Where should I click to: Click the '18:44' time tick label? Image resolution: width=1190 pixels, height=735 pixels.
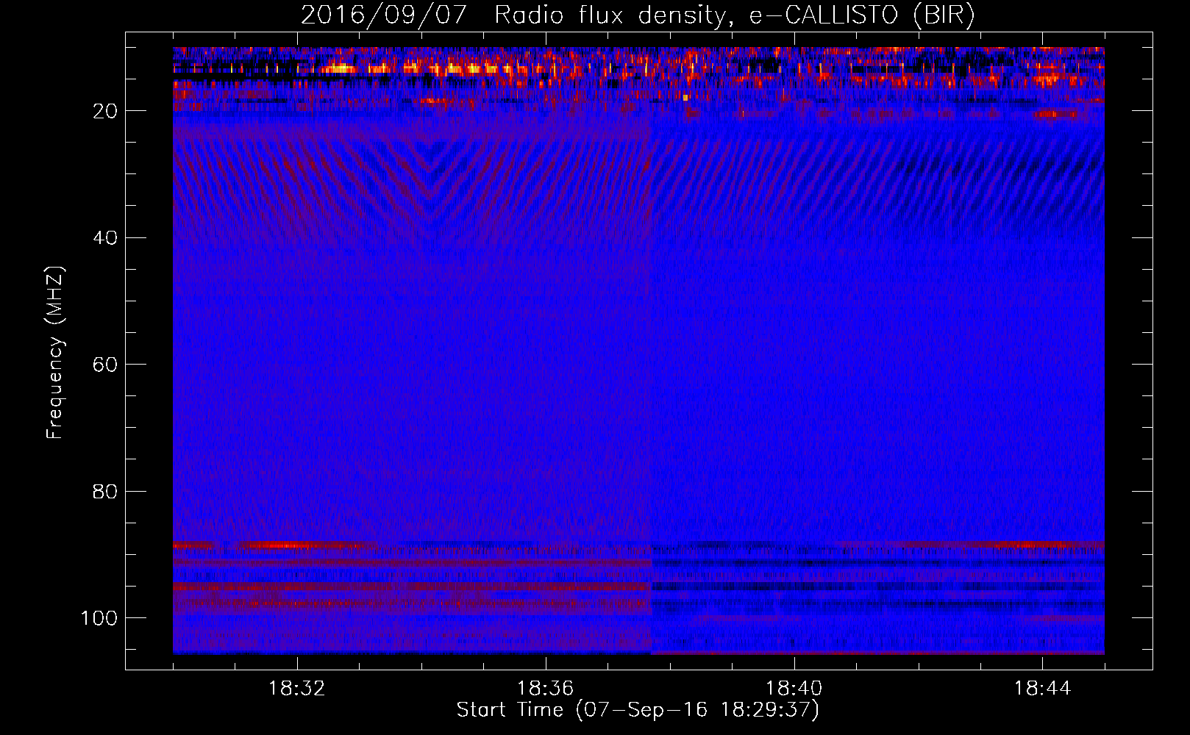pyautogui.click(x=1043, y=689)
